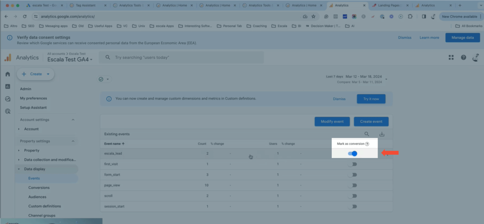Click the consent banner info icon
The height and width of the screenshot is (224, 484).
10,38
